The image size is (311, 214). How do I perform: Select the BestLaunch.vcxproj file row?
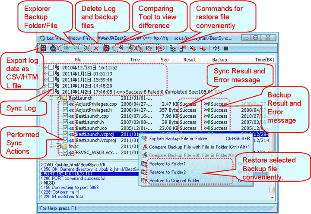pyautogui.click(x=95, y=141)
